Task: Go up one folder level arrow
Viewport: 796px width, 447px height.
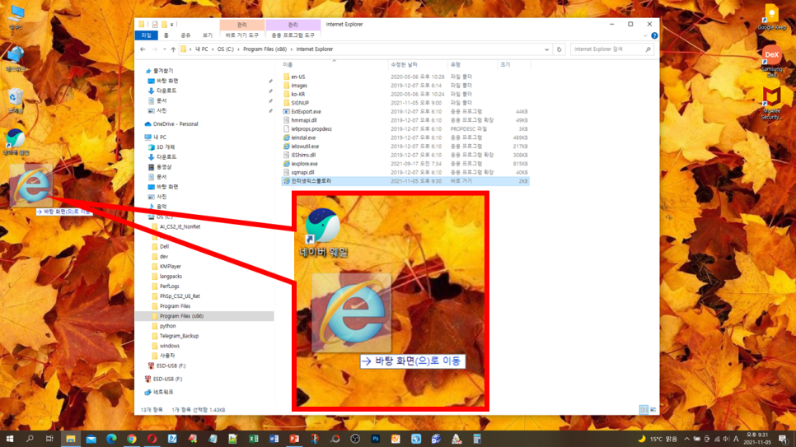Action: pos(173,49)
